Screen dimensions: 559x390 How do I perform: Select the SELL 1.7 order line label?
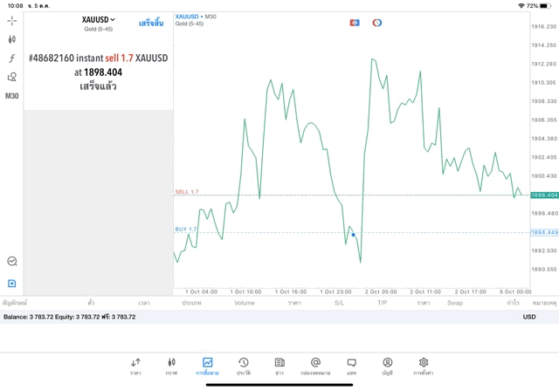pos(187,192)
